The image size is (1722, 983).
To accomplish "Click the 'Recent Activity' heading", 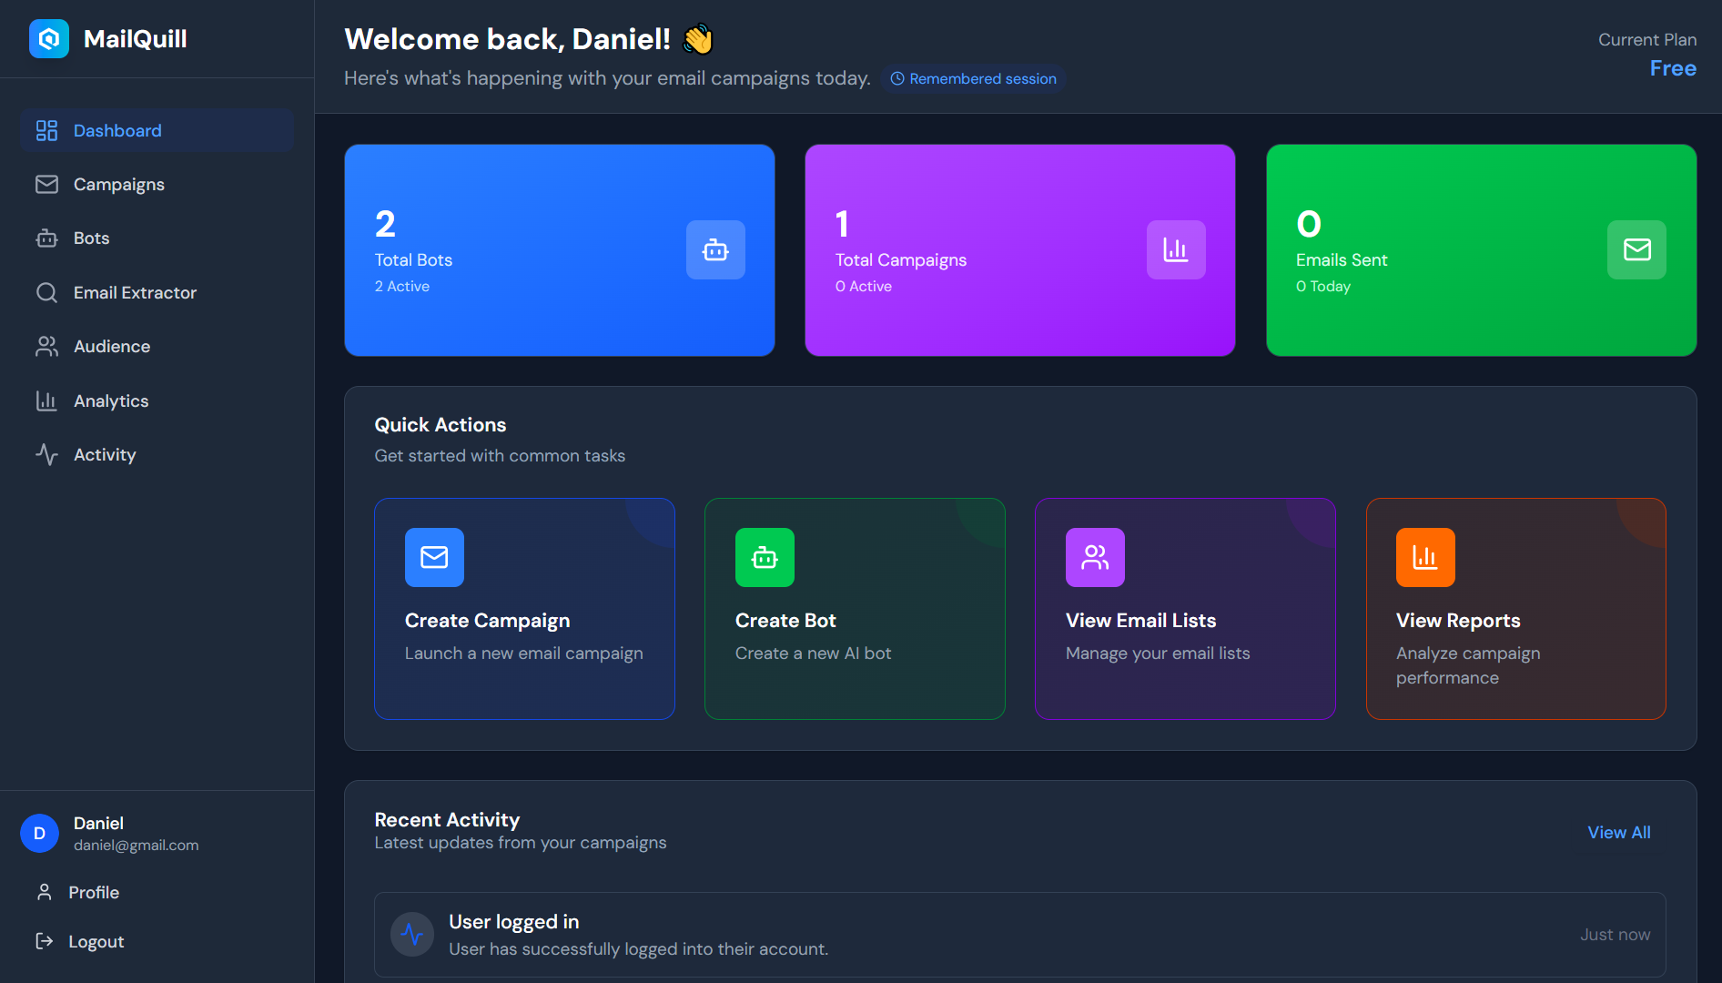I will [x=447, y=820].
